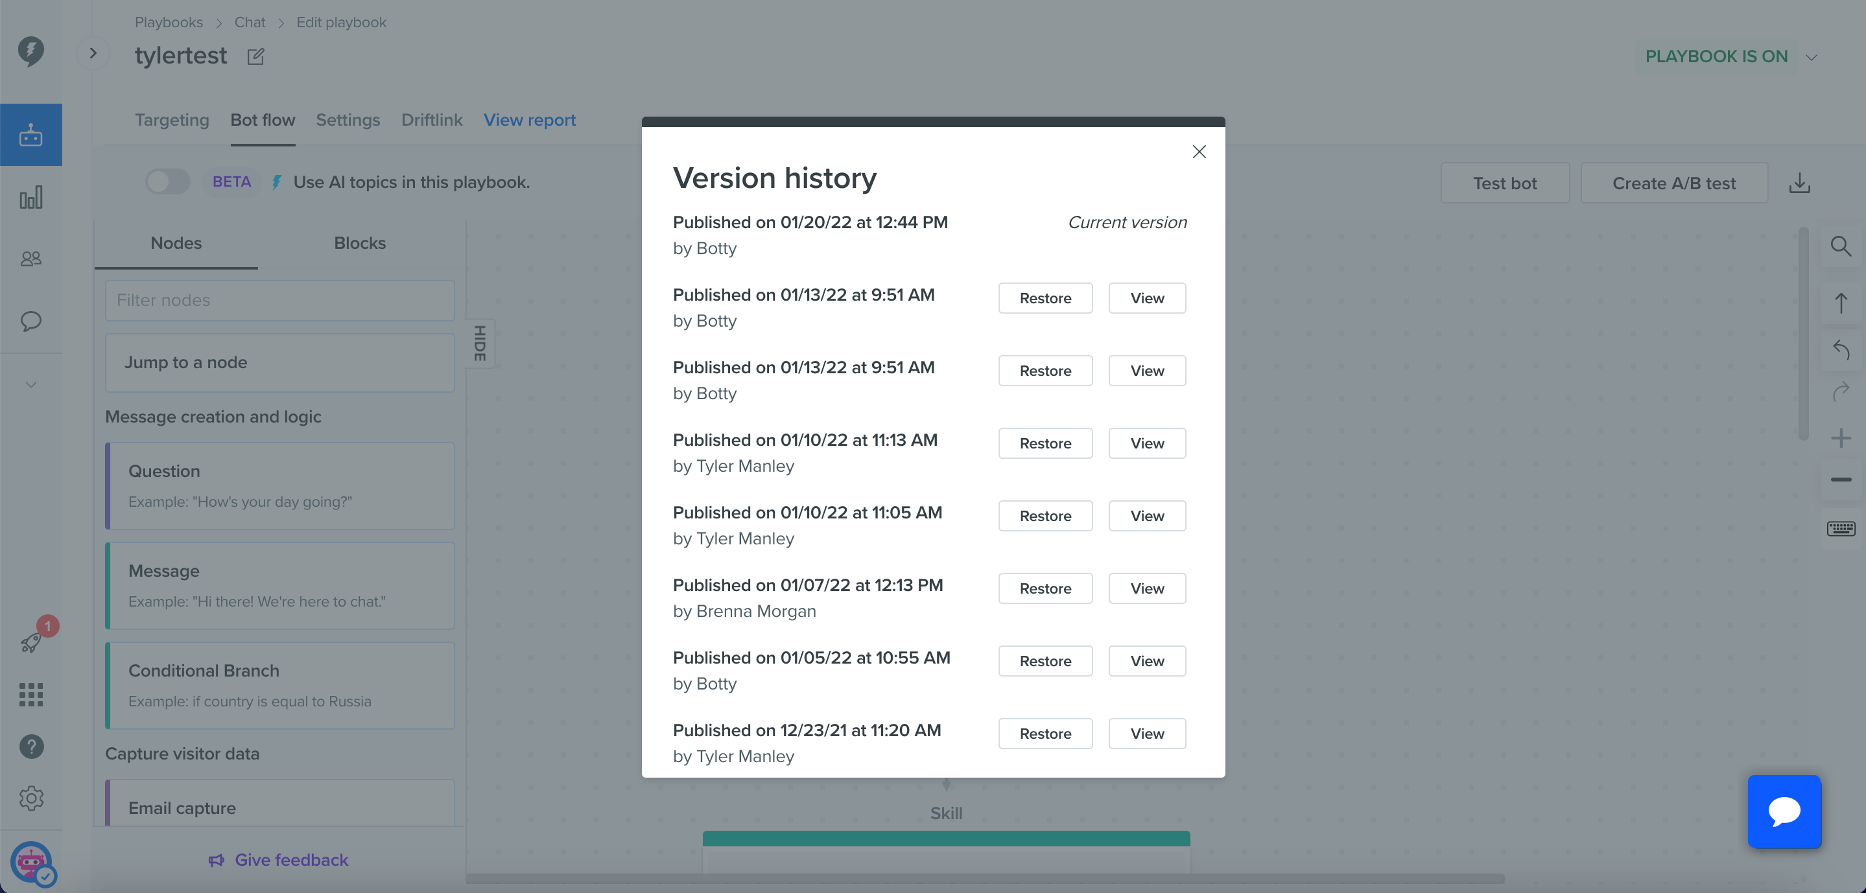Select the Nodes tab
The width and height of the screenshot is (1866, 893).
pyautogui.click(x=176, y=244)
